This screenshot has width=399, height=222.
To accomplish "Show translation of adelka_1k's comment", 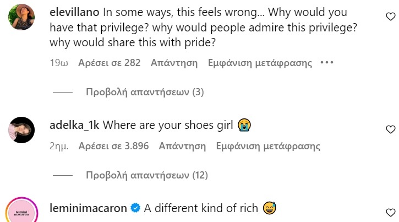I will tap(268, 146).
